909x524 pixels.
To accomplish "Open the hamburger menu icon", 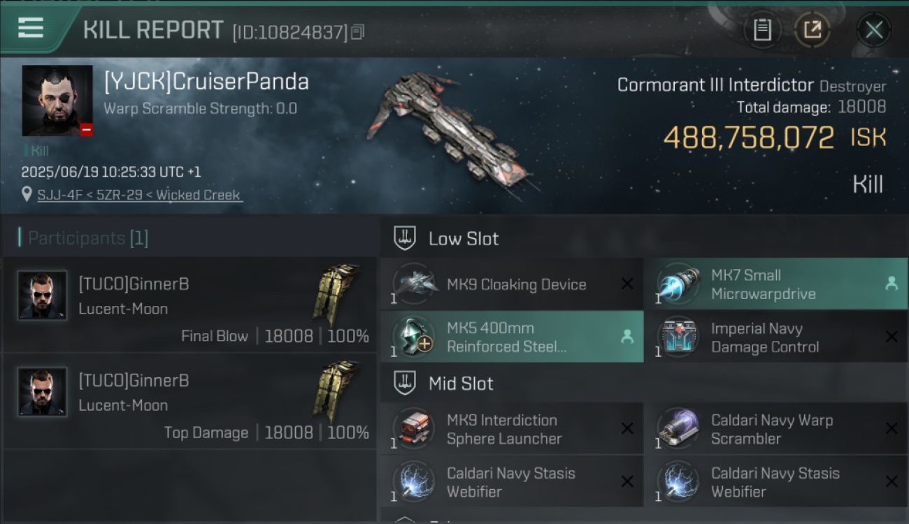I will tap(31, 29).
